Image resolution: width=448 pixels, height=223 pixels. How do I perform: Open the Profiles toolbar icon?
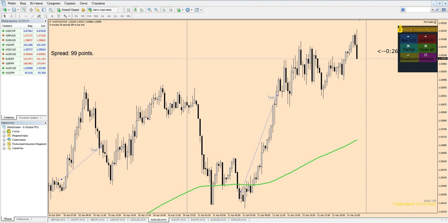[14, 10]
